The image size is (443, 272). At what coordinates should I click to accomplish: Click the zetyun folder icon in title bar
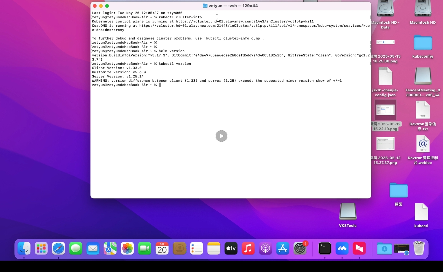click(205, 6)
